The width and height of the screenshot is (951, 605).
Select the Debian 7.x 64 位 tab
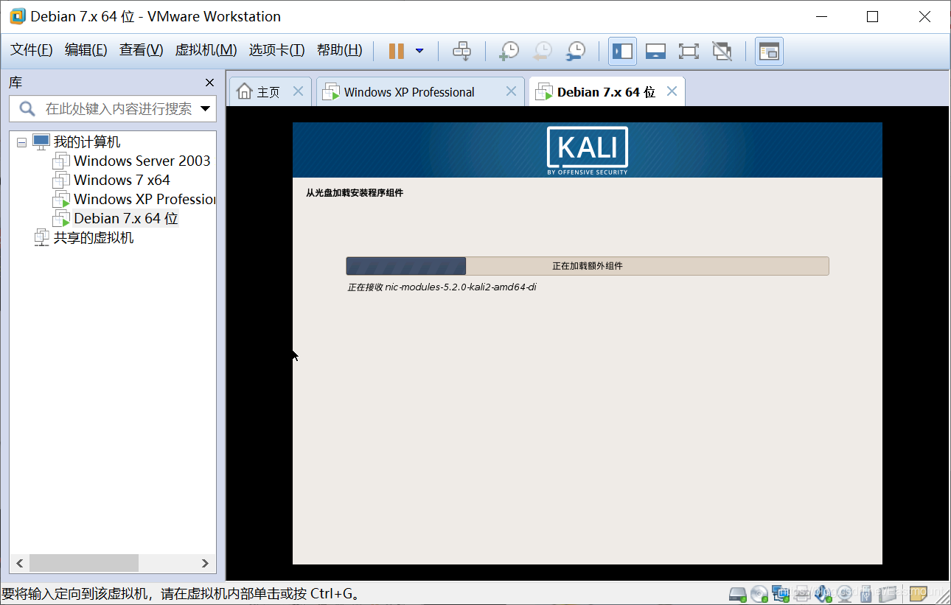(606, 92)
